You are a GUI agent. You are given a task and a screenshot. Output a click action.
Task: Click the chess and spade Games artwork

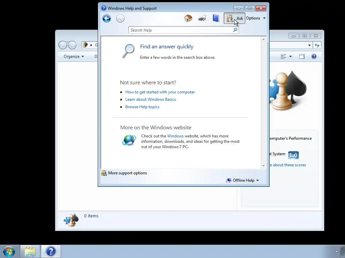point(288,91)
